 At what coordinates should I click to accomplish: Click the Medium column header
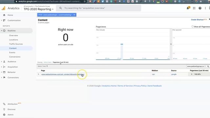pos(155,70)
